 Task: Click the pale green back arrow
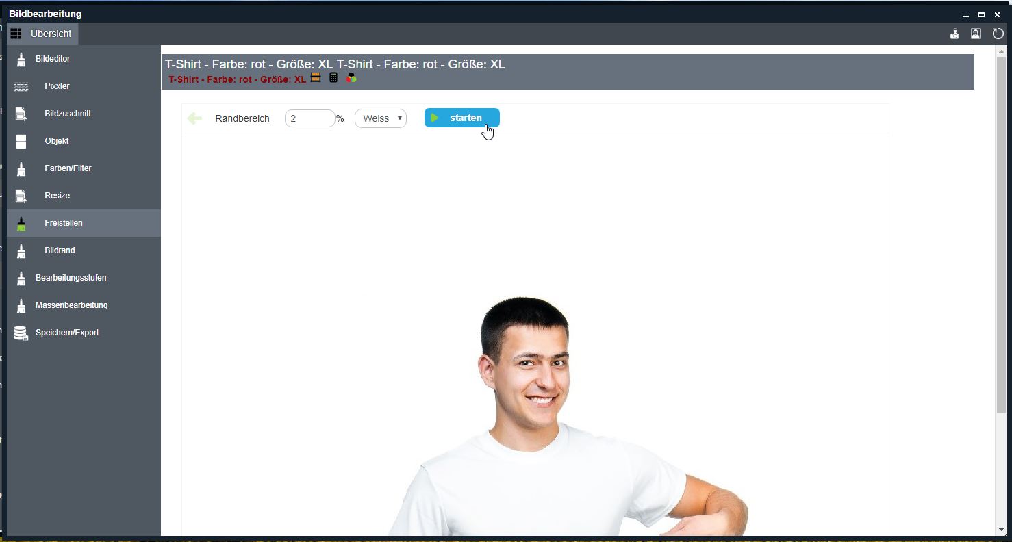pyautogui.click(x=194, y=118)
